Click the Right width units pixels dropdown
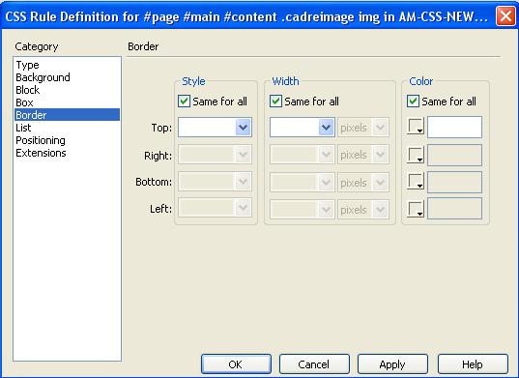The height and width of the screenshot is (378, 519). 363,155
